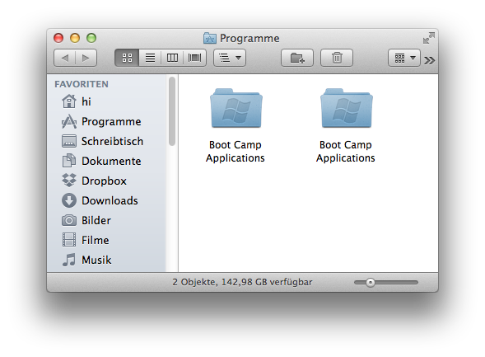Enter full screen using the arrows icon
This screenshot has height=357, width=485.
point(429,38)
